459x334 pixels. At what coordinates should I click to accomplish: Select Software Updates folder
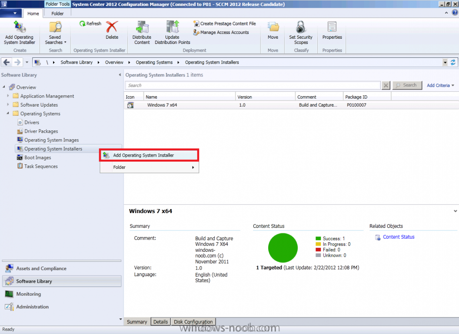tap(35, 105)
